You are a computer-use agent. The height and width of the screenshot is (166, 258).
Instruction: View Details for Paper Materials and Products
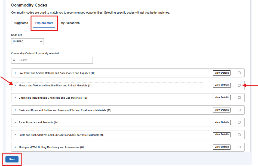click(x=222, y=122)
